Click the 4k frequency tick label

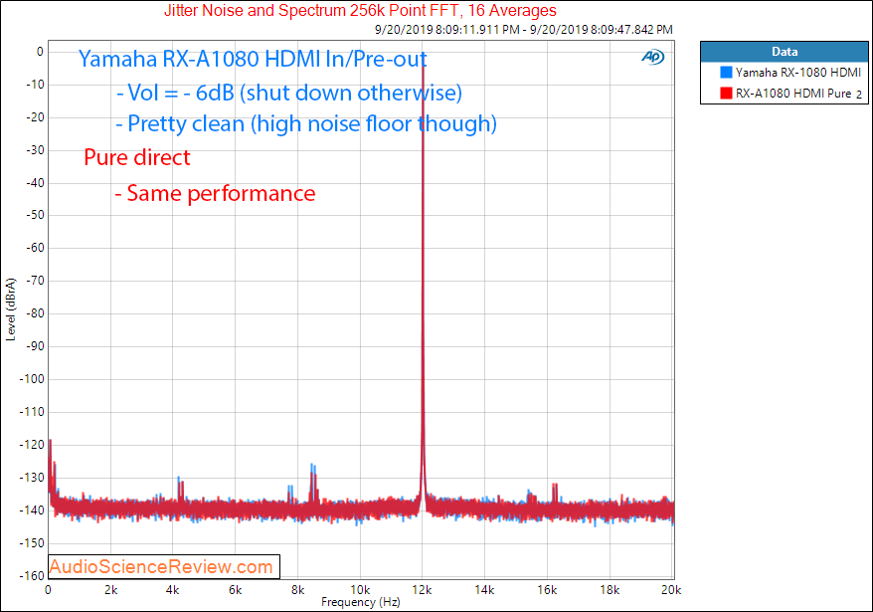coord(173,590)
